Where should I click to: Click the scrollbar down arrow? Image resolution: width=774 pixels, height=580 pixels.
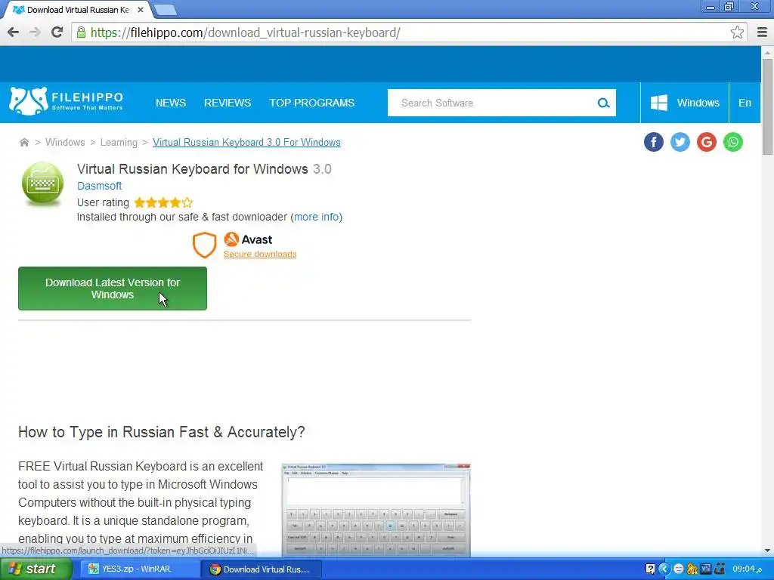[x=767, y=551]
